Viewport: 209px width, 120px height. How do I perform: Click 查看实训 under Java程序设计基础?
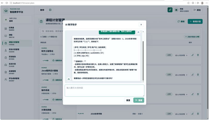[x=57, y=80]
